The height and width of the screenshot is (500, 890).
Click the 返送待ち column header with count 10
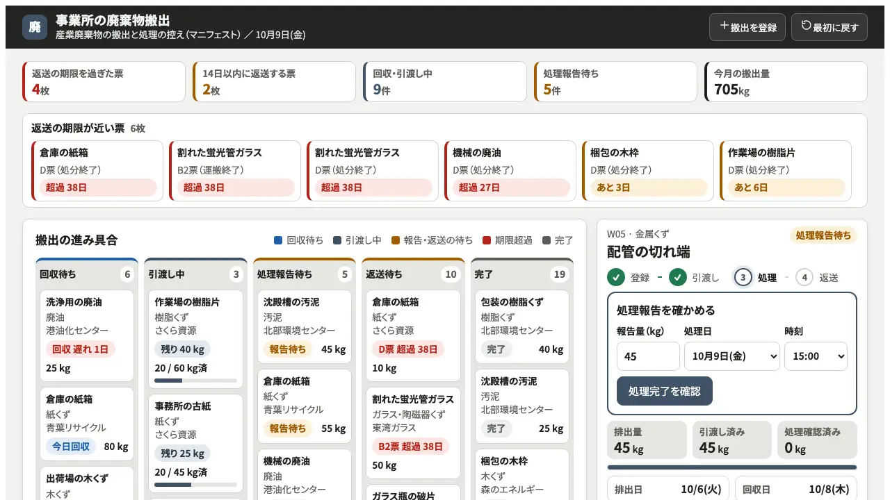click(x=413, y=274)
